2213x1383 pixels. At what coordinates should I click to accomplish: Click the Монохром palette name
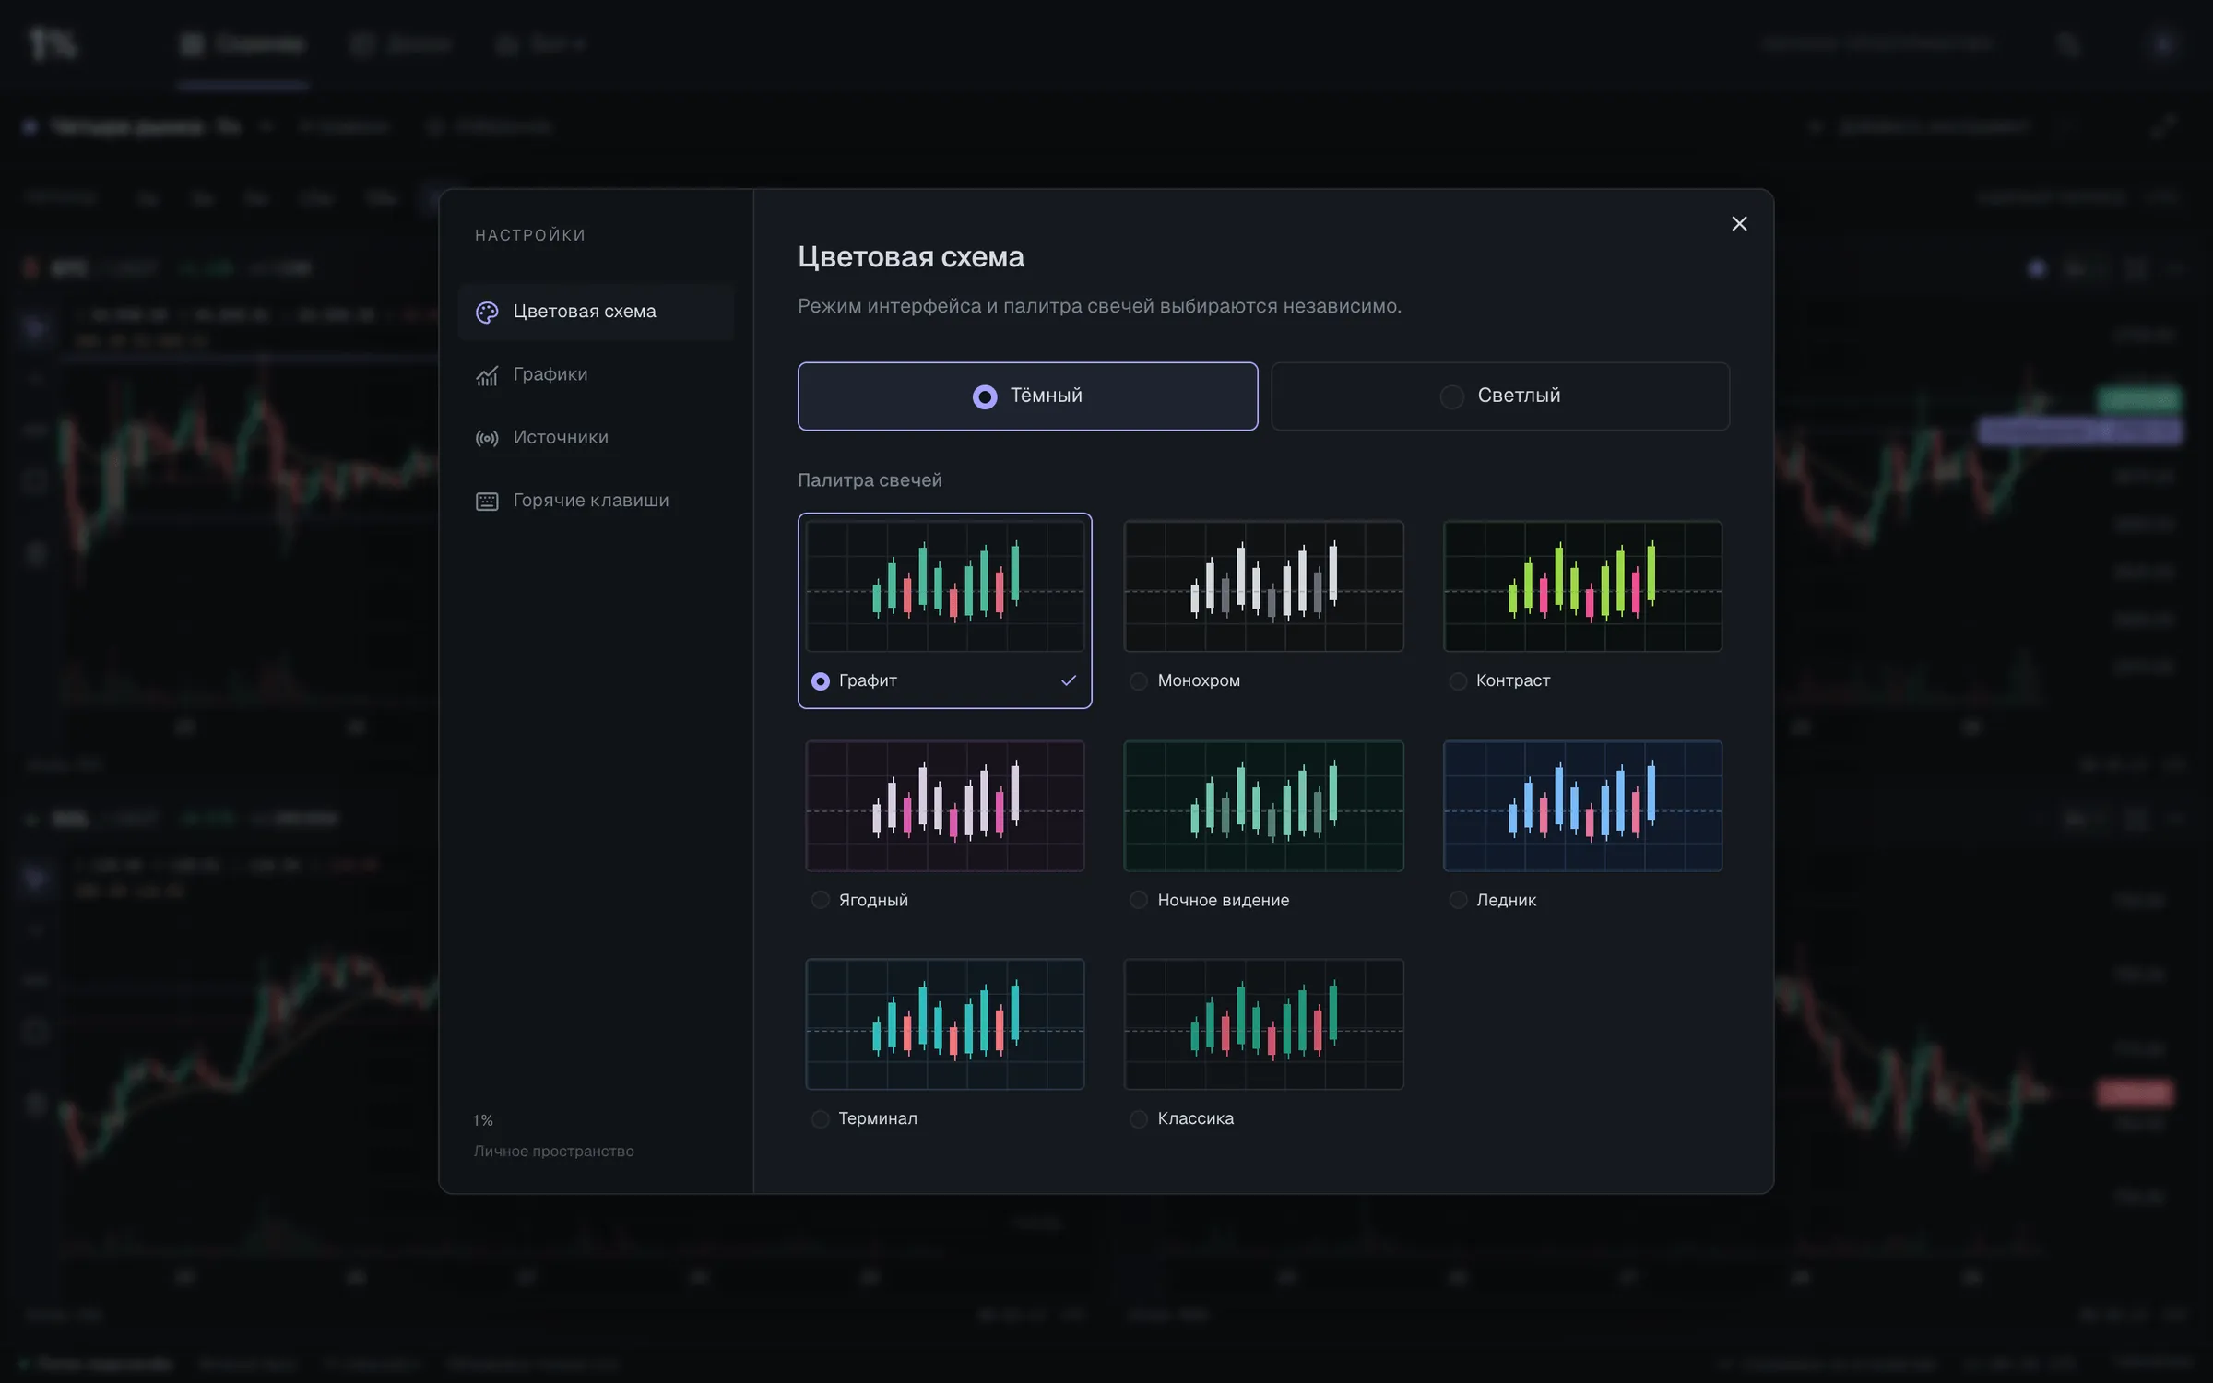(1199, 680)
